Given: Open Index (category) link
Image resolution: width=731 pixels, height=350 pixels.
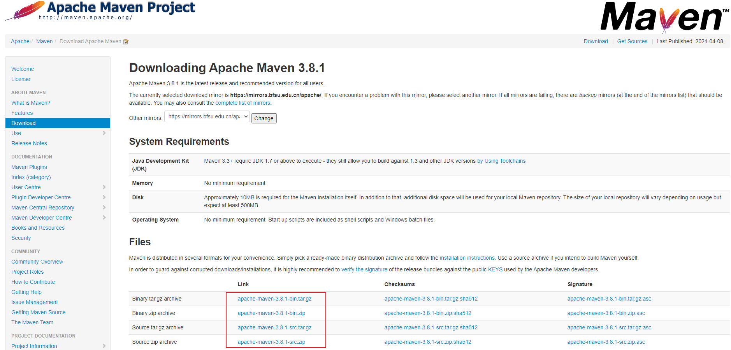Looking at the screenshot, I should (x=31, y=177).
